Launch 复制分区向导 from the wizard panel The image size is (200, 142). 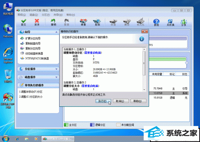tap(30, 48)
